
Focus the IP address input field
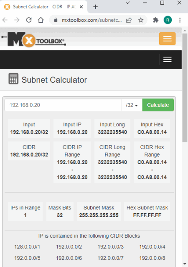pyautogui.click(x=63, y=105)
